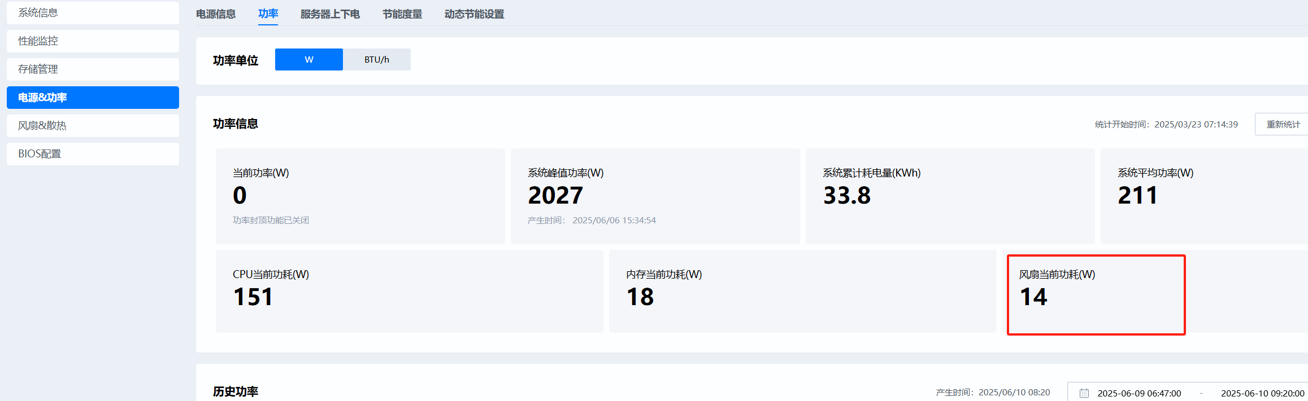This screenshot has height=401, width=1308.
Task: Select 电源&功率 in the sidebar
Action: click(93, 98)
